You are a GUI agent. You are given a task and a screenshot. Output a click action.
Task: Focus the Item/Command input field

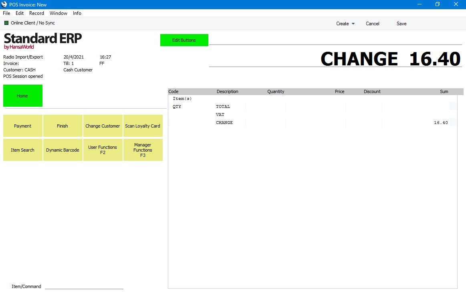[84, 286]
